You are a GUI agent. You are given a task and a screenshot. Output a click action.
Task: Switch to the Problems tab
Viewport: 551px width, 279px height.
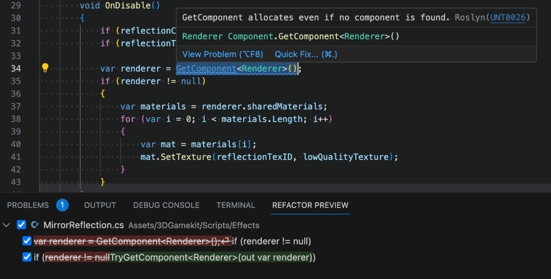pos(28,205)
